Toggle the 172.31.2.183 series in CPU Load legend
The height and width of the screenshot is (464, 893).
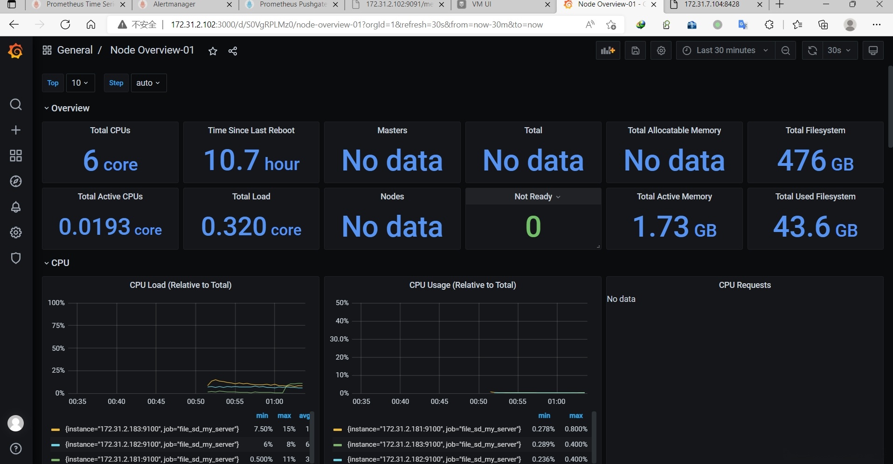point(152,429)
